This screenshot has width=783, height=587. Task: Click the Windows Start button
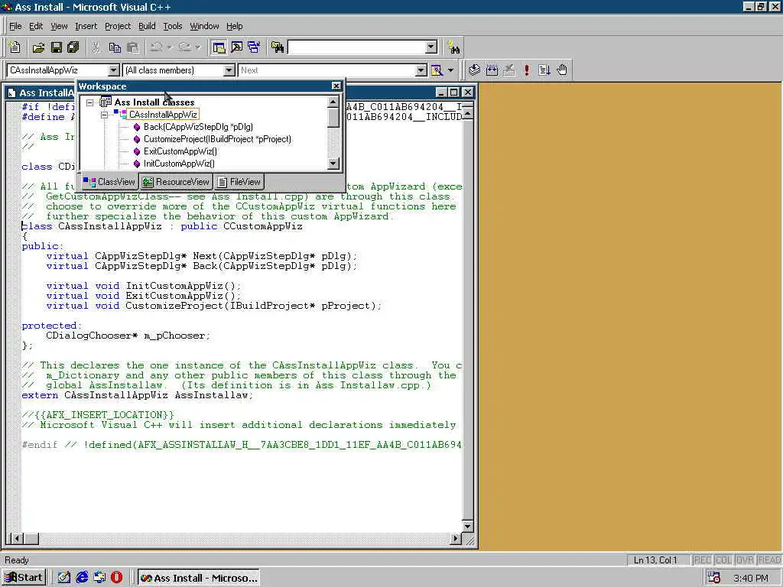[x=24, y=578]
